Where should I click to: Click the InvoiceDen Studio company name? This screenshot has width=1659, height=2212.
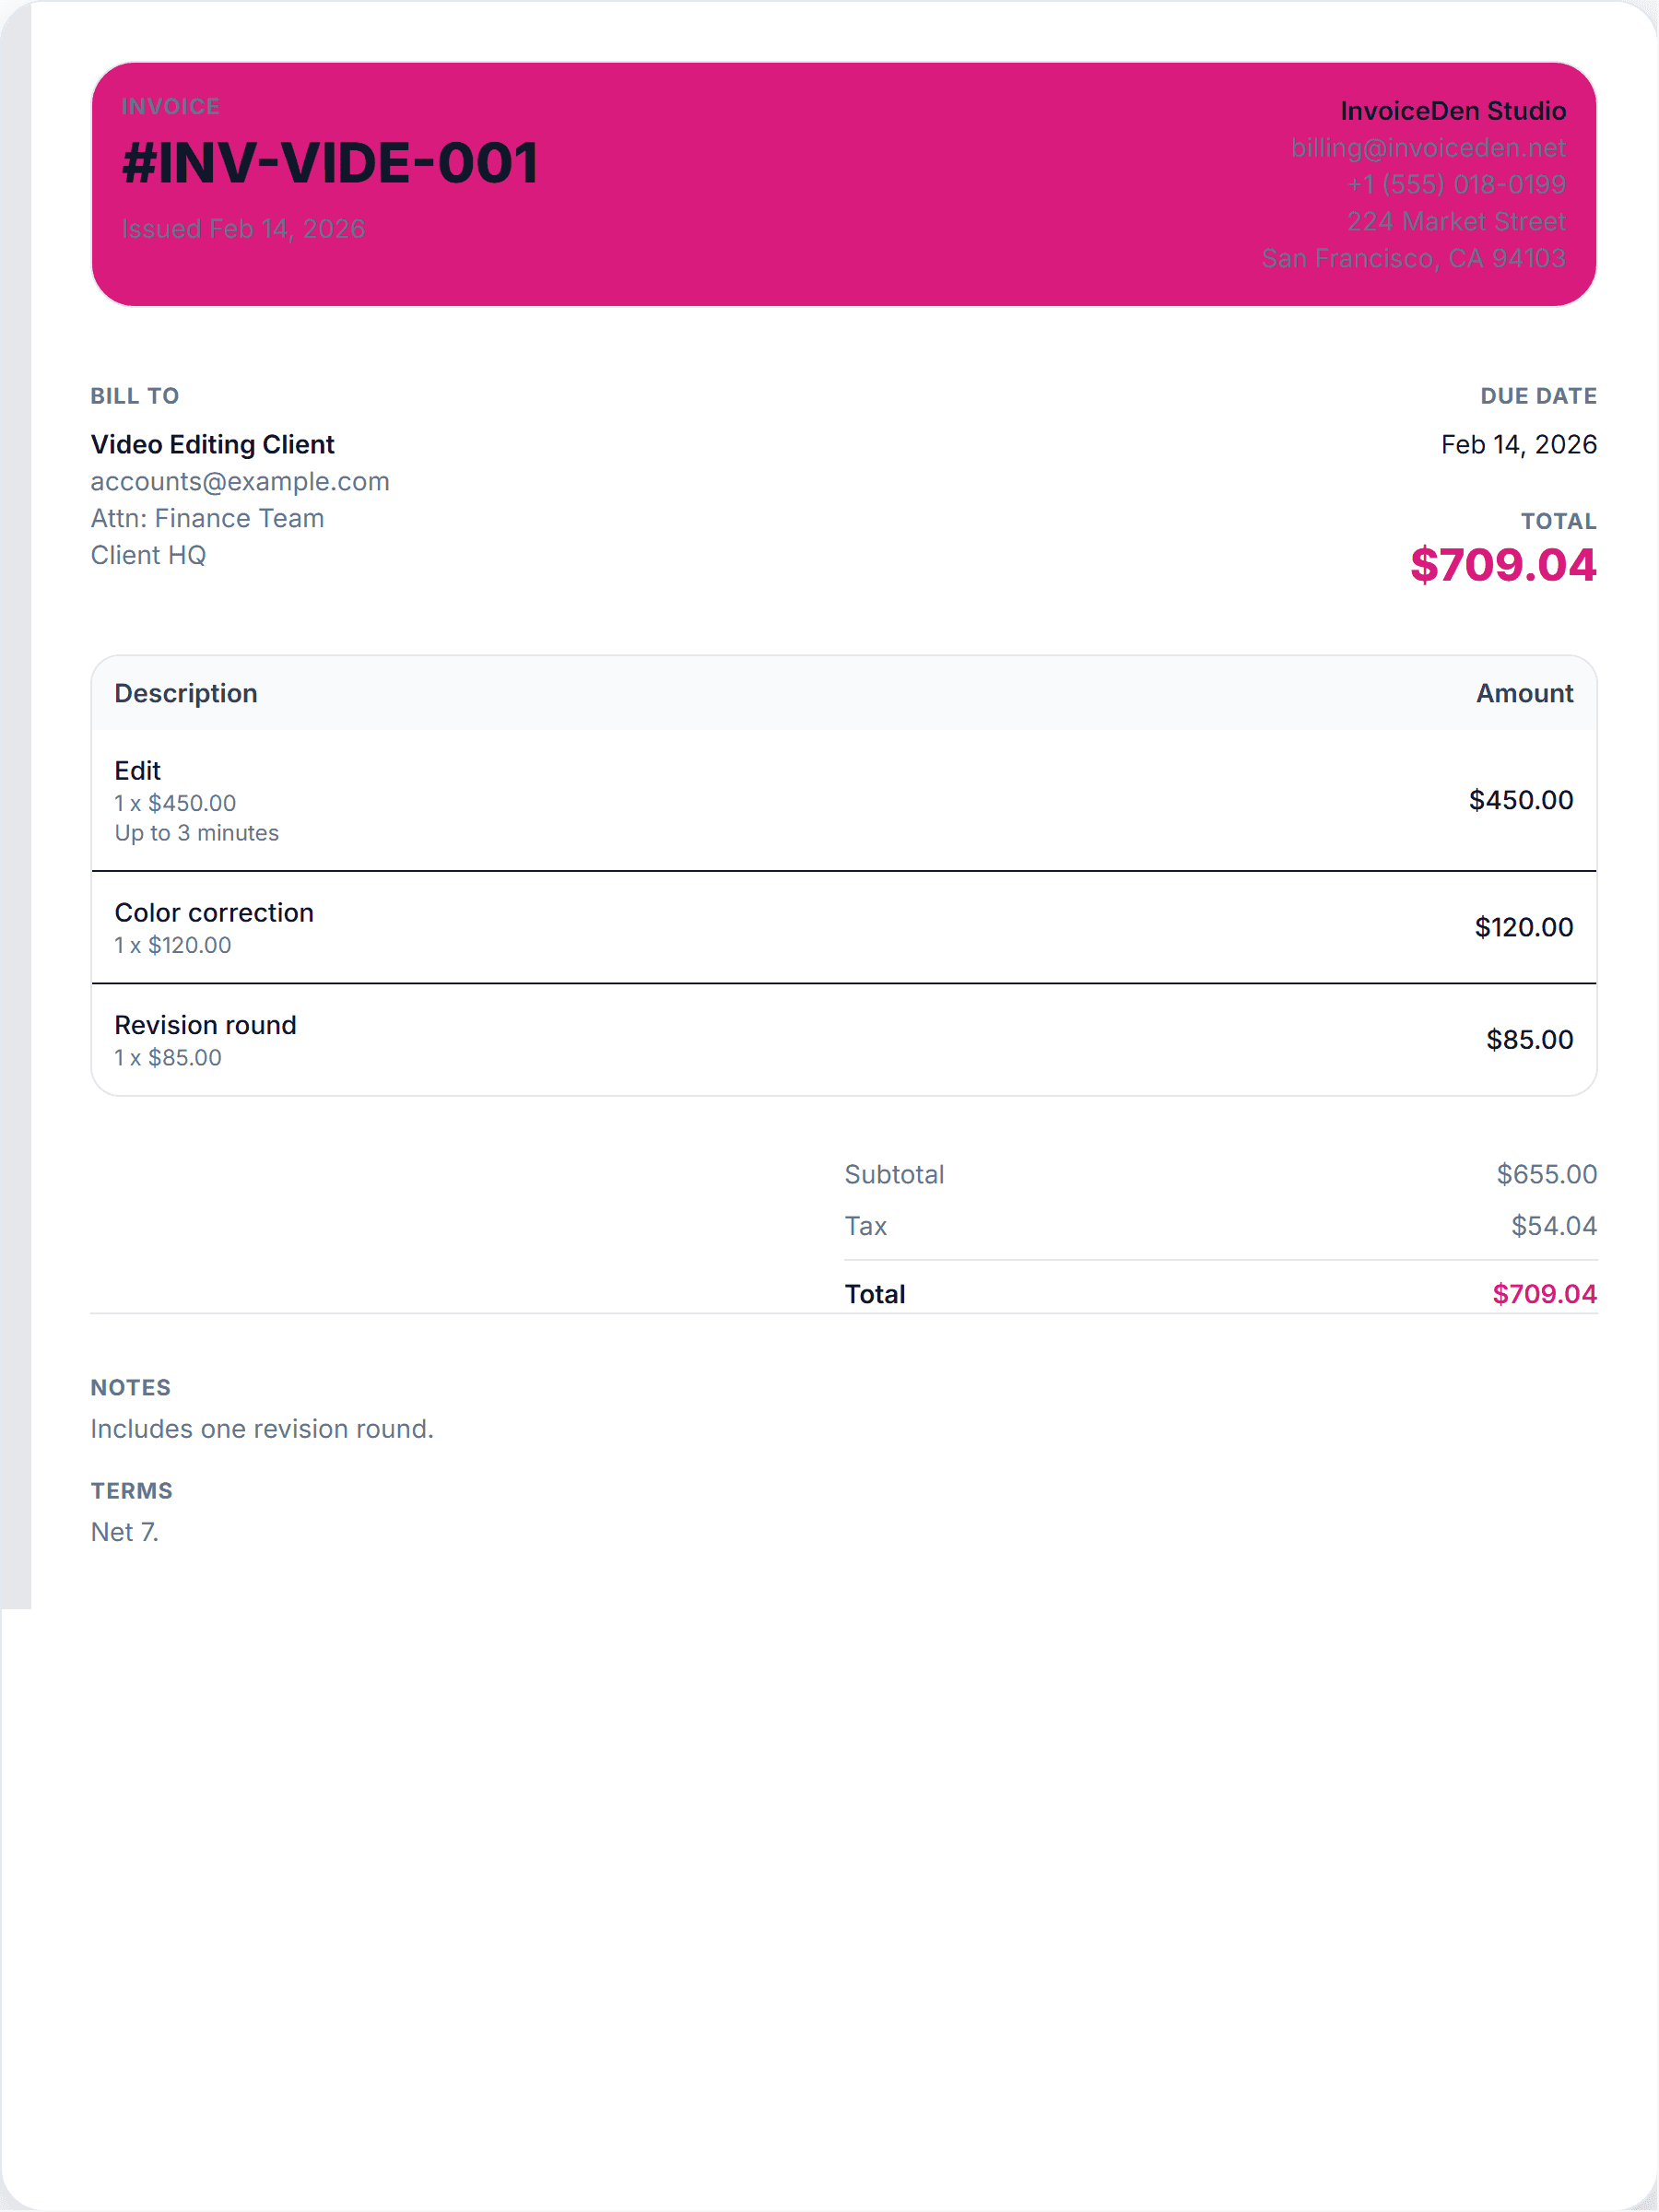1452,111
